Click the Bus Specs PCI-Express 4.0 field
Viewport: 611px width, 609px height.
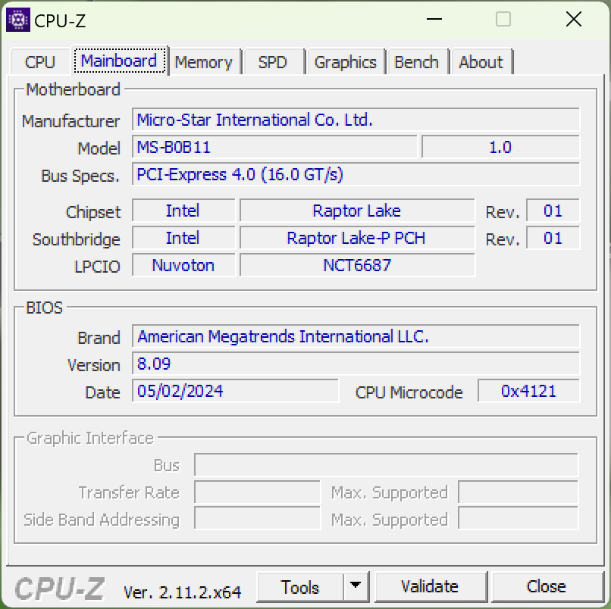point(356,174)
